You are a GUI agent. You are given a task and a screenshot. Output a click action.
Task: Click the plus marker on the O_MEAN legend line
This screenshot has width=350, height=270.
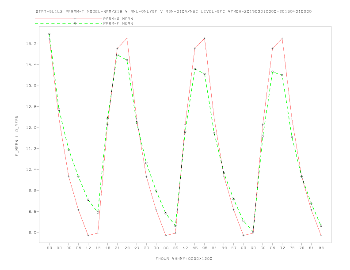(x=75, y=19)
